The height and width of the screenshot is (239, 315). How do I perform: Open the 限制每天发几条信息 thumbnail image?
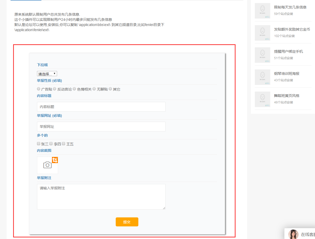(262, 11)
